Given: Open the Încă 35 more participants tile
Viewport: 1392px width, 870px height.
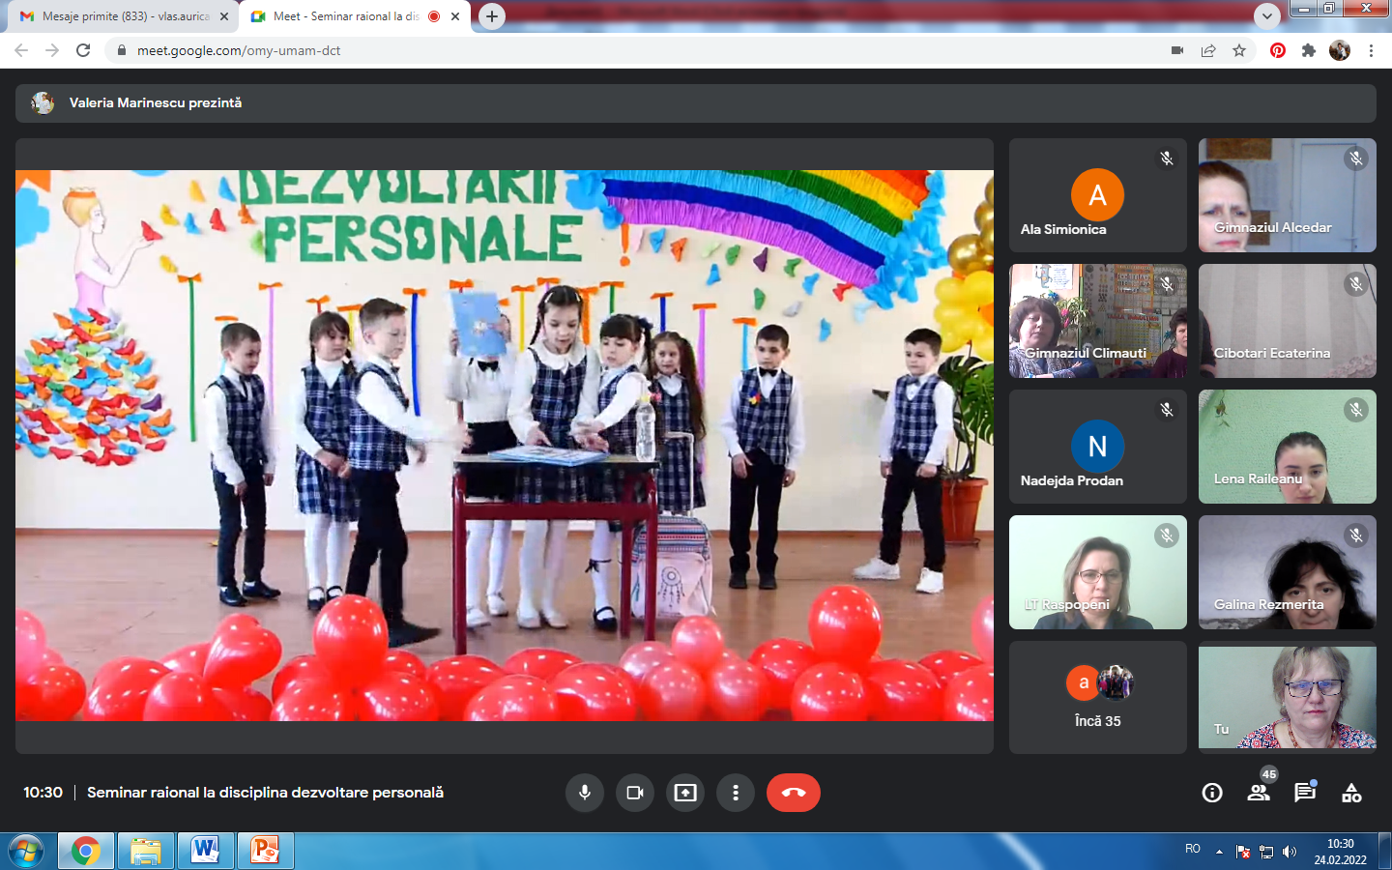Looking at the screenshot, I should [1097, 697].
